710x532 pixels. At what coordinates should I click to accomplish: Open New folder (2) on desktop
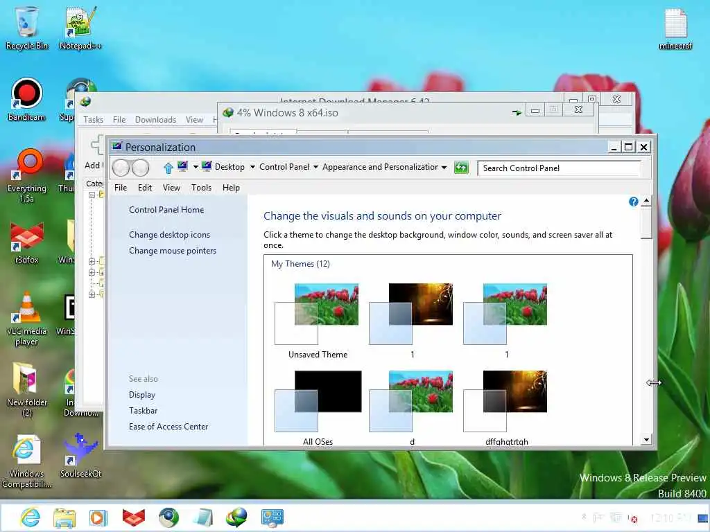coord(27,389)
